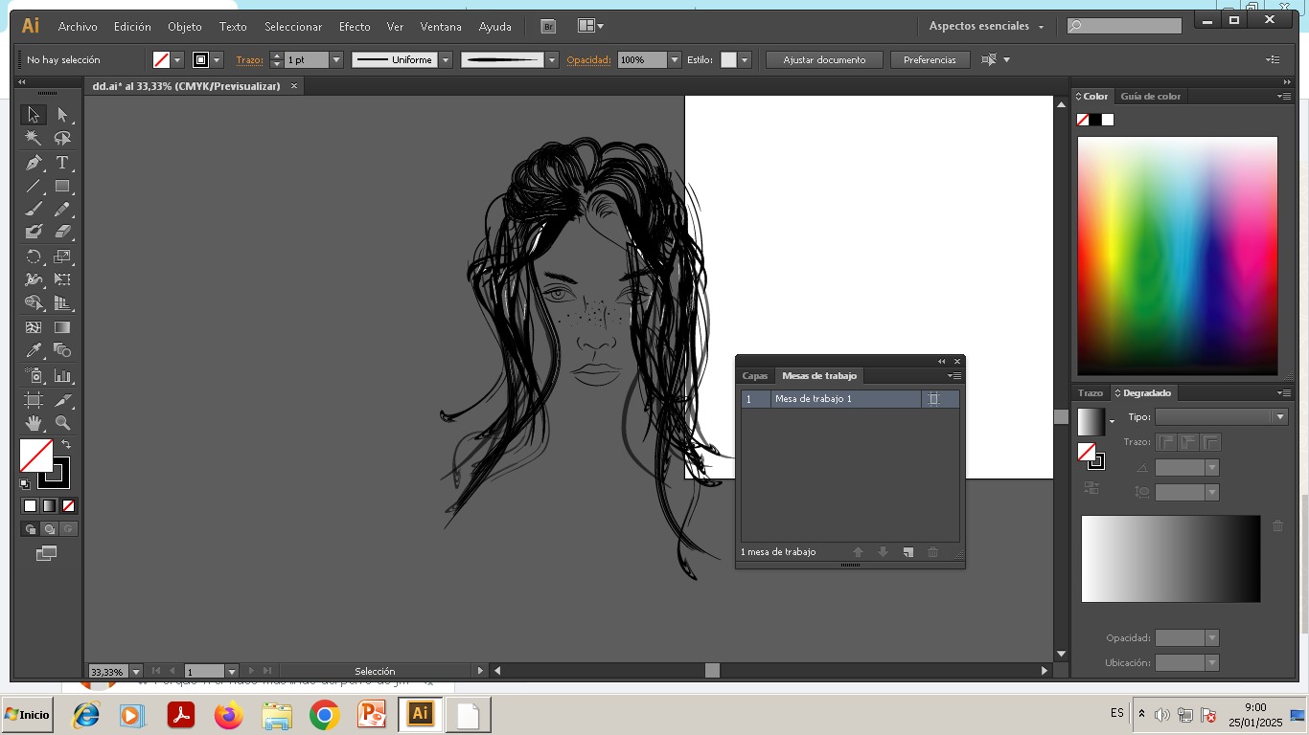1309x735 pixels.
Task: Click the large gradient preview bar
Action: point(1171,559)
